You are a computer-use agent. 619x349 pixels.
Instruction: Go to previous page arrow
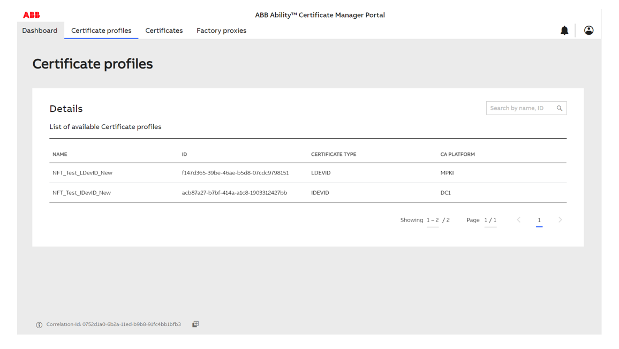pos(519,220)
